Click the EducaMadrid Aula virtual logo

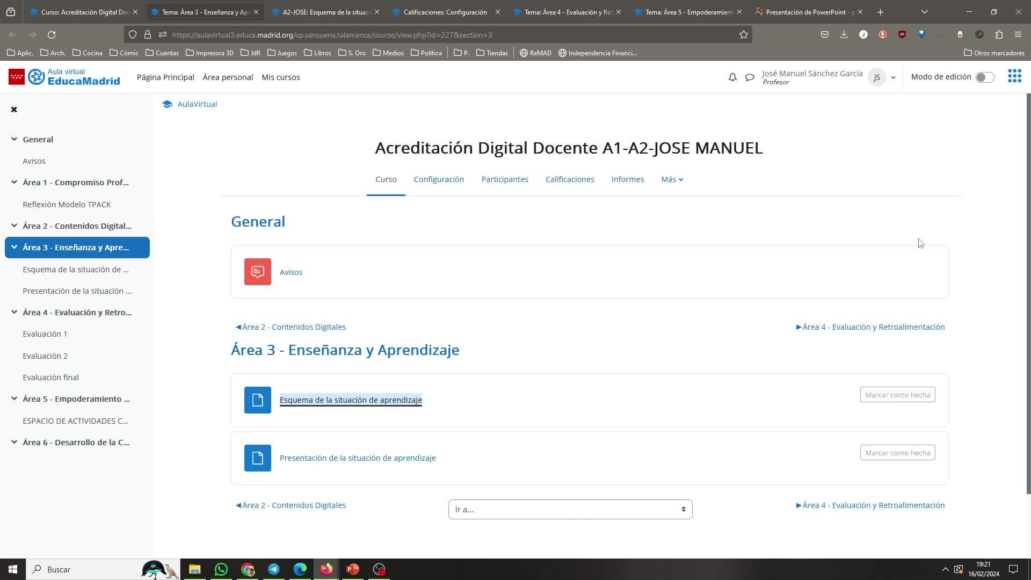click(64, 77)
